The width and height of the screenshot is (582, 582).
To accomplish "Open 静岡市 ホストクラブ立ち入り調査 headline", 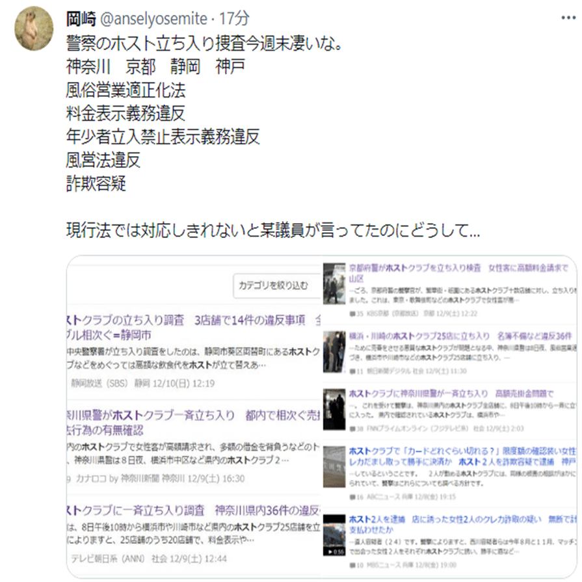I will pyautogui.click(x=193, y=327).
